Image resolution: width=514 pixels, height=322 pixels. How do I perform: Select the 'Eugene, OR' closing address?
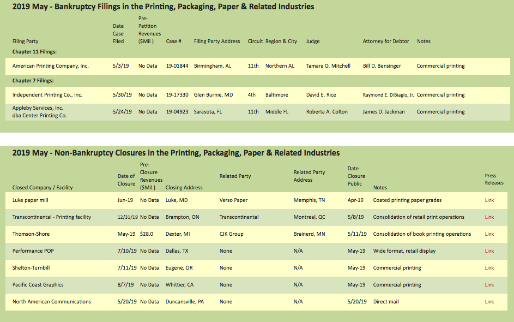pos(179,268)
